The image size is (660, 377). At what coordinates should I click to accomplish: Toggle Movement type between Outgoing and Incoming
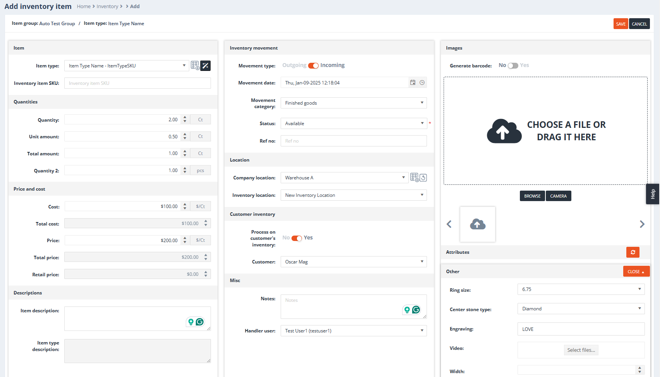[313, 65]
